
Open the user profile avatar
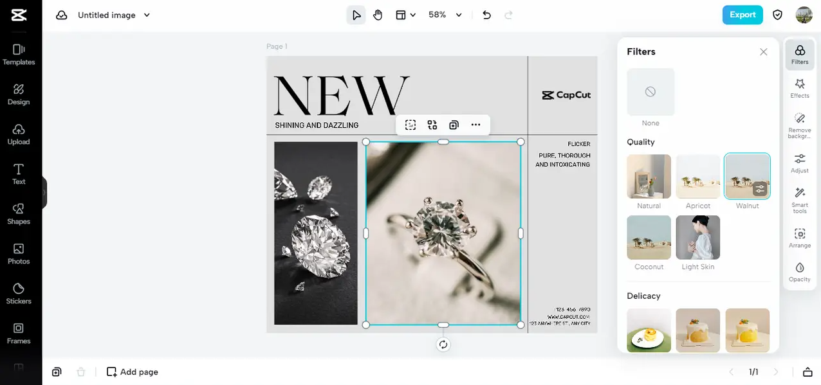click(x=804, y=15)
